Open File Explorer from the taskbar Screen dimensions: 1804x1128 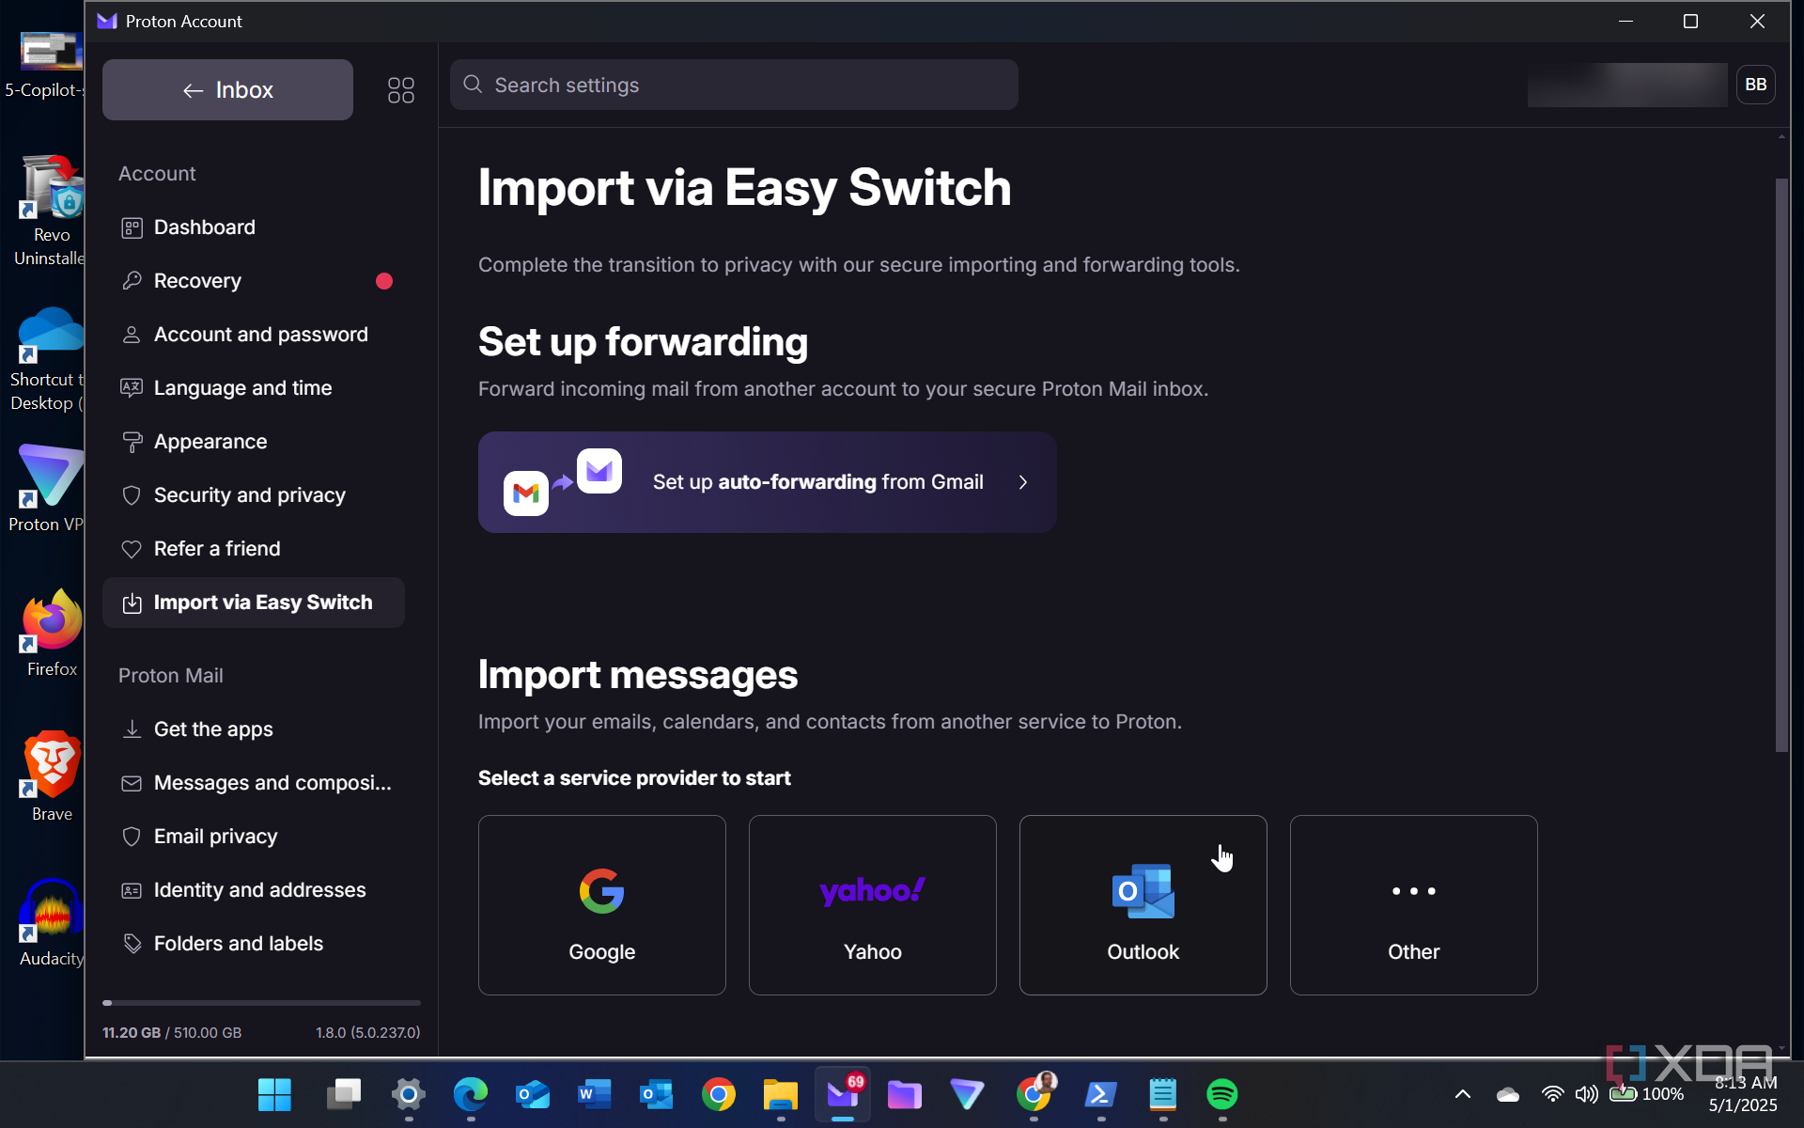tap(780, 1094)
